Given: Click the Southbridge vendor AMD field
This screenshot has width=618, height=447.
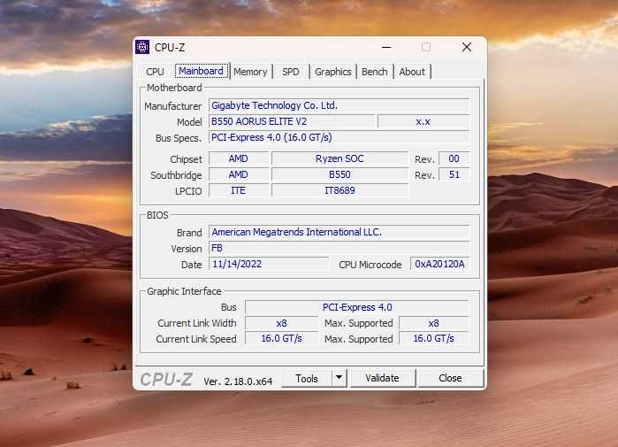Looking at the screenshot, I should click(x=239, y=174).
